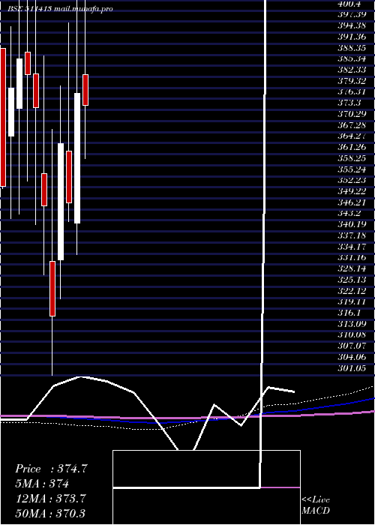This screenshot has width=375, height=525.
Task: Click the 352.23 price axis label
Action: pos(351,180)
